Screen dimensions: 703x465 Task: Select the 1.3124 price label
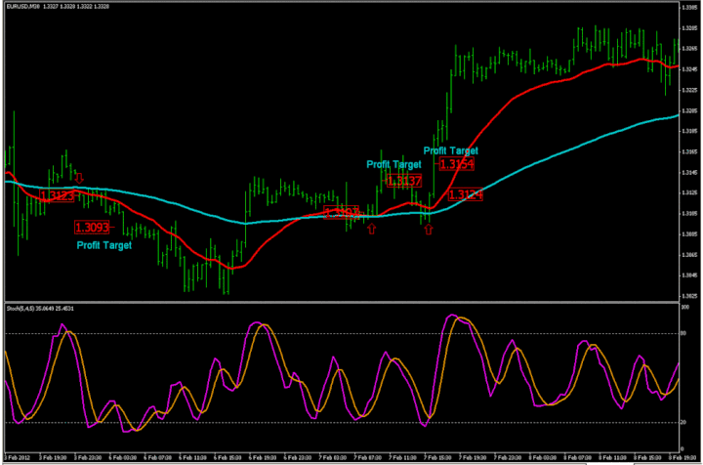pyautogui.click(x=465, y=194)
